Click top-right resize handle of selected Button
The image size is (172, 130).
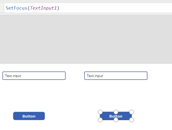(131, 112)
